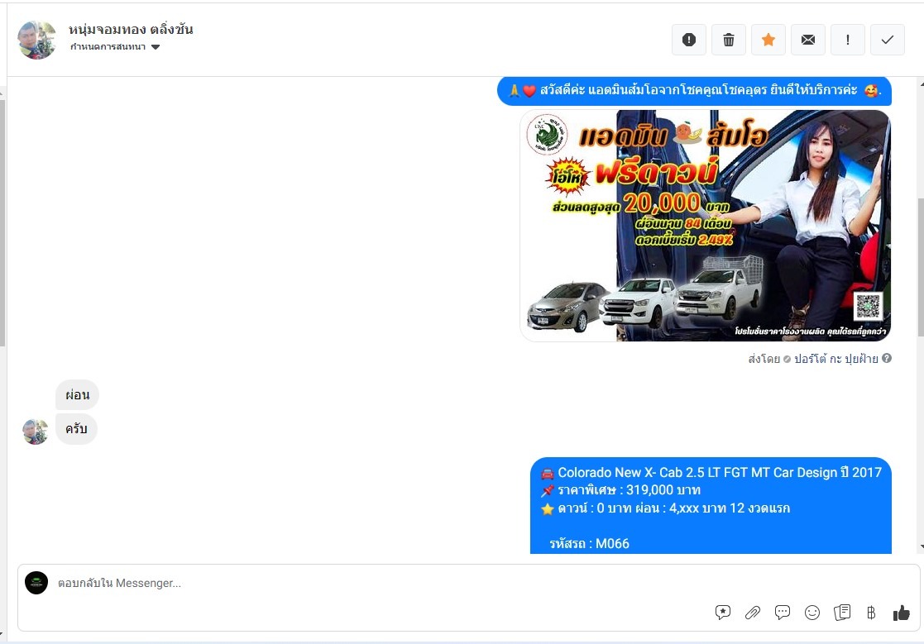Image resolution: width=924 pixels, height=644 pixels.
Task: Attach a file with paperclip icon
Action: click(753, 613)
